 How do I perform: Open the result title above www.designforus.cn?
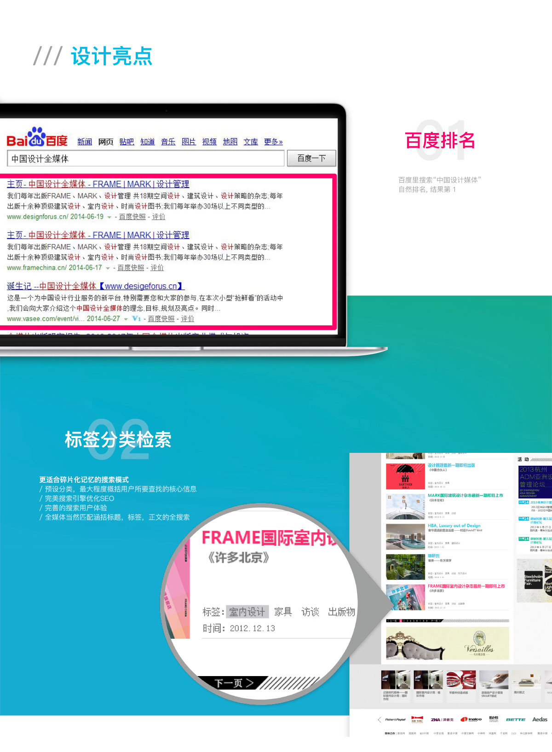98,184
